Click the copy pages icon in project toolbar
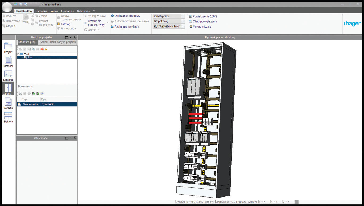This screenshot has width=364, height=206. (34, 49)
